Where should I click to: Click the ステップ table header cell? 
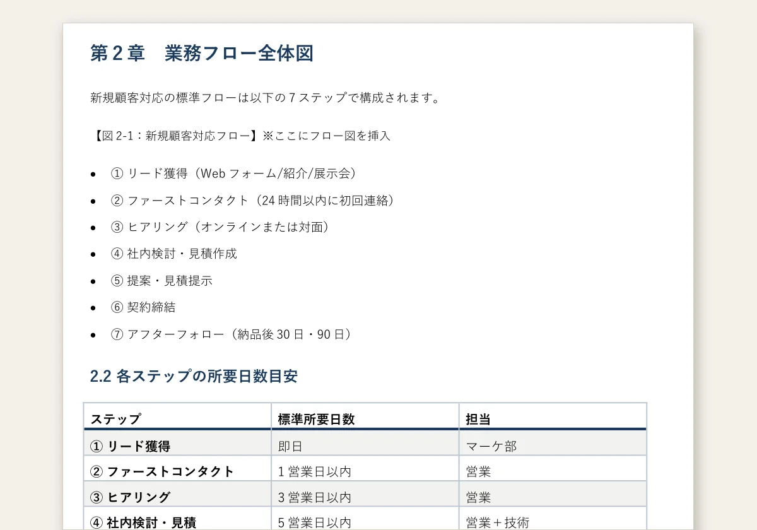click(x=177, y=416)
